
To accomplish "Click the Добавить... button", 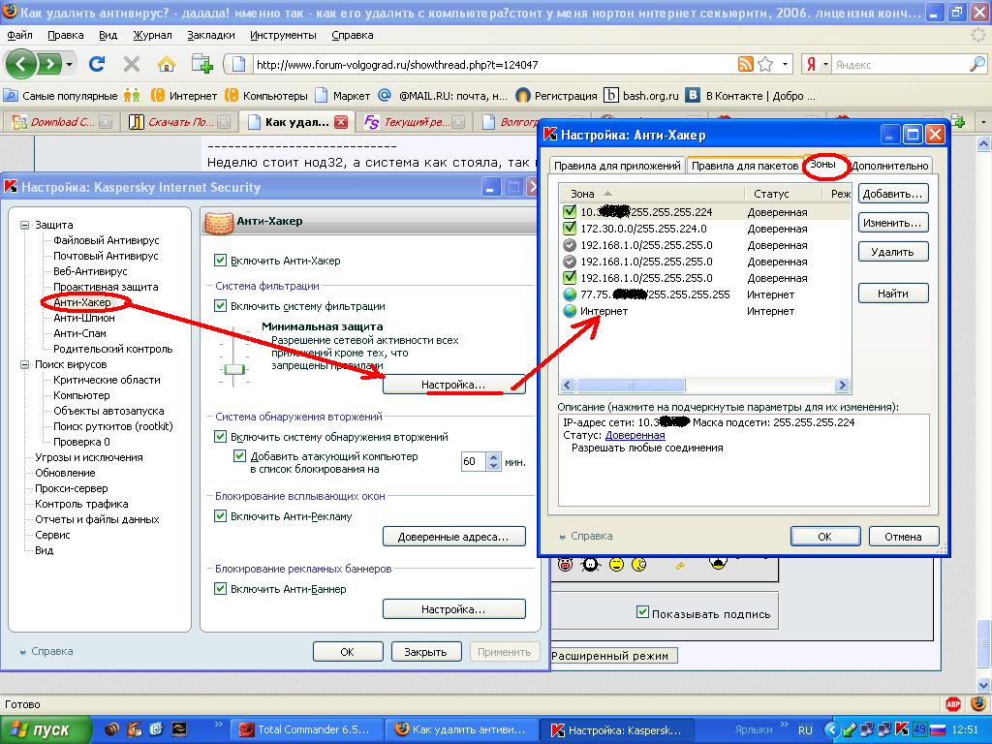I will pos(892,194).
